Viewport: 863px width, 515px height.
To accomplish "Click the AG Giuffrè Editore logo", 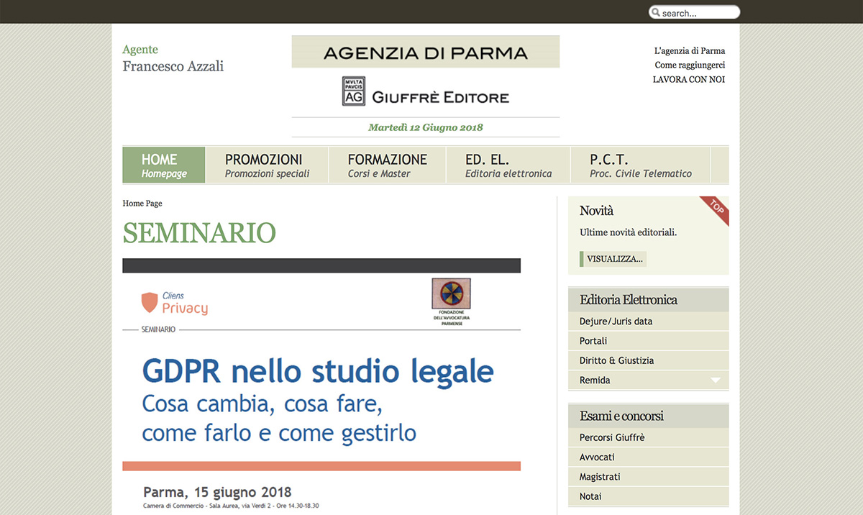I will 426,92.
